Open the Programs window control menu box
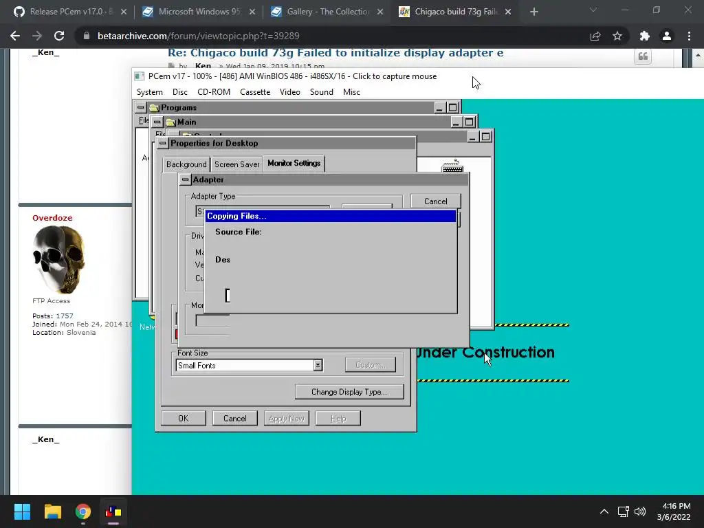This screenshot has width=704, height=528. [x=140, y=107]
